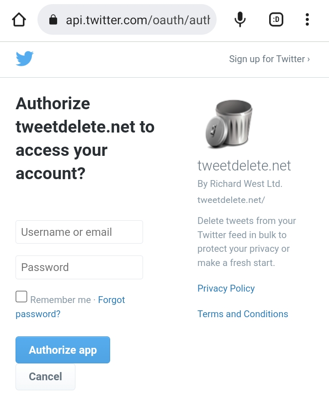Open the tab switcher icon
The height and width of the screenshot is (399, 329).
276,20
